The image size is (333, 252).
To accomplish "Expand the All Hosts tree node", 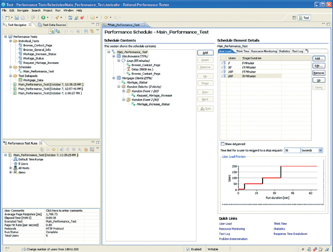I will pyautogui.click(x=10, y=168).
